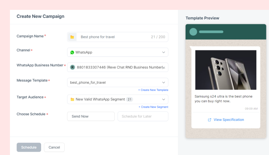
Task: Open the View Specification link in preview
Action: (x=229, y=120)
